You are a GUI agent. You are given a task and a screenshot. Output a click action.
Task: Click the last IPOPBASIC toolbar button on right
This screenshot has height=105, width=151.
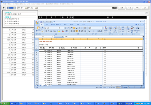[145, 8]
